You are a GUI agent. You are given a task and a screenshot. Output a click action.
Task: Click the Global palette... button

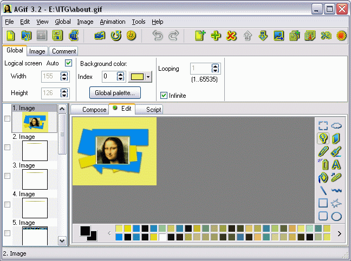pyautogui.click(x=114, y=93)
